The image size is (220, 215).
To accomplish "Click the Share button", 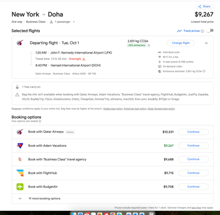I will coord(204,6).
